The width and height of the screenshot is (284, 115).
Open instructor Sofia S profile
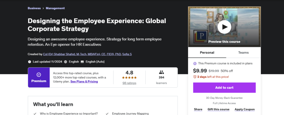click(x=127, y=54)
